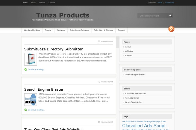This screenshot has height=130, width=196.
Task: Open SubmitEaze Directory Submitter post title
Action: [x=53, y=49]
